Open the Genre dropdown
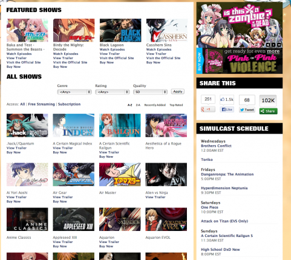This screenshot has height=260, width=291. 74,92
